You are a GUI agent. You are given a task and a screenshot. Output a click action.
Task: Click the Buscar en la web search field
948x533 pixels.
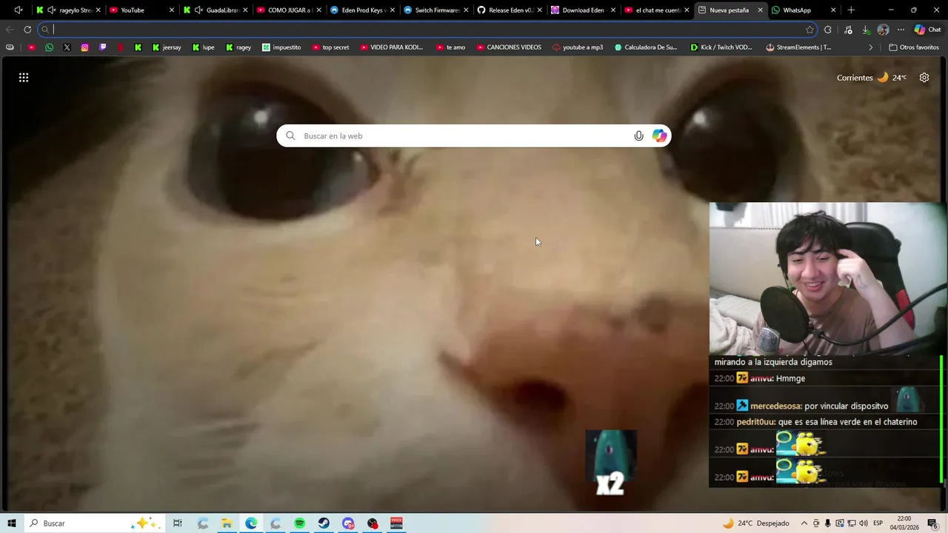tap(474, 136)
